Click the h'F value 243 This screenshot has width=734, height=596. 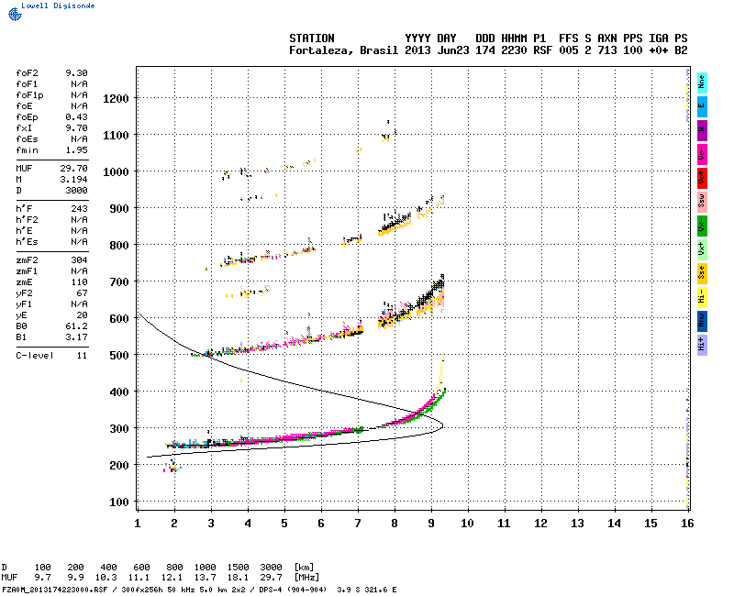click(79, 209)
